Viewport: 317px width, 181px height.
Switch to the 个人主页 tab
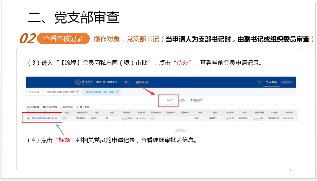(x=34, y=92)
